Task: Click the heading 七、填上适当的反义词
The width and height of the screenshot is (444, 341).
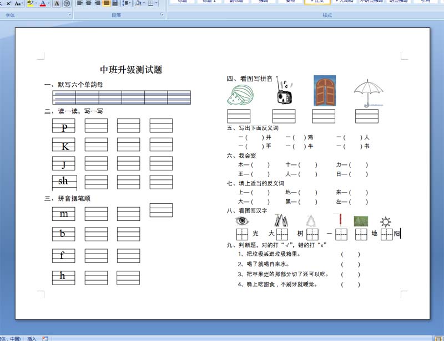Action: (255, 183)
